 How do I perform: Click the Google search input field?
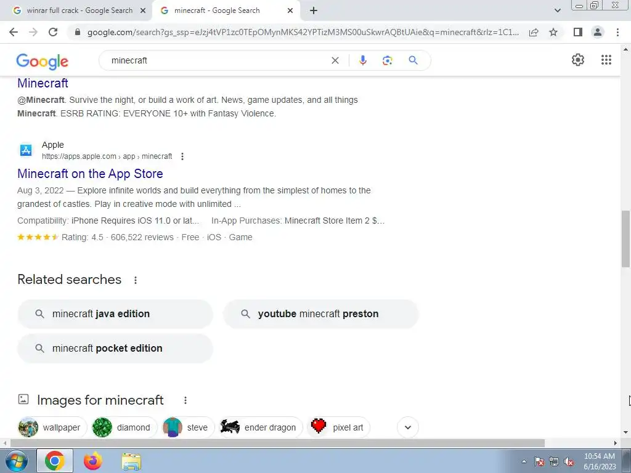218,60
